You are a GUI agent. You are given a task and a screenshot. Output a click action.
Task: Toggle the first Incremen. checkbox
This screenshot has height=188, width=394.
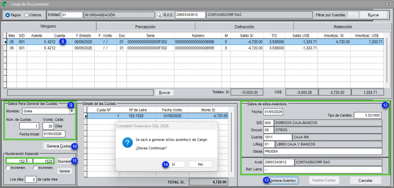coord(8,168)
